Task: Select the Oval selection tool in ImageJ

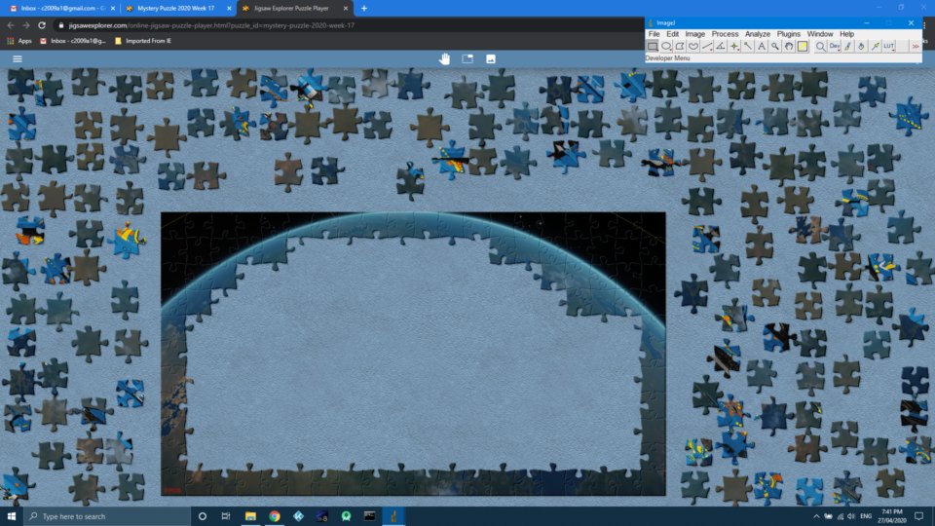Action: click(x=666, y=46)
